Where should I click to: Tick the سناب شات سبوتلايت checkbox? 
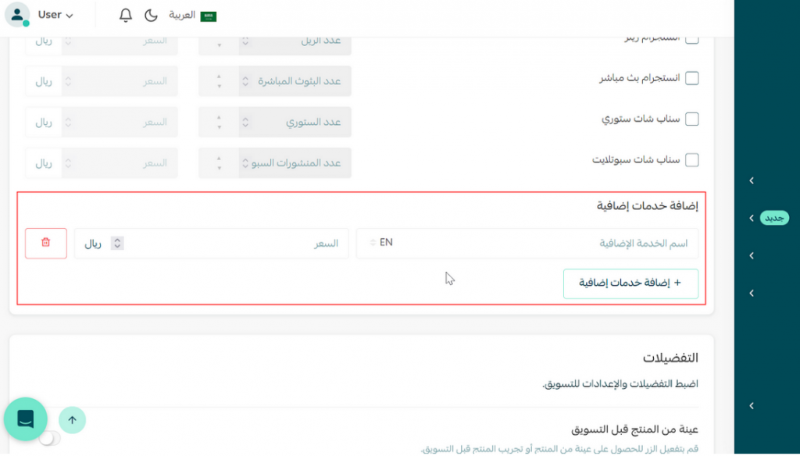tap(691, 160)
